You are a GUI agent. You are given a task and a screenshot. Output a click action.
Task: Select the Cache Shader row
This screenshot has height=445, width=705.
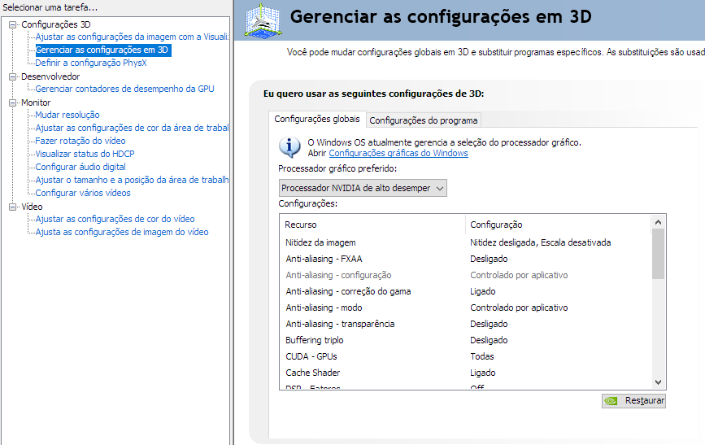[x=465, y=373]
